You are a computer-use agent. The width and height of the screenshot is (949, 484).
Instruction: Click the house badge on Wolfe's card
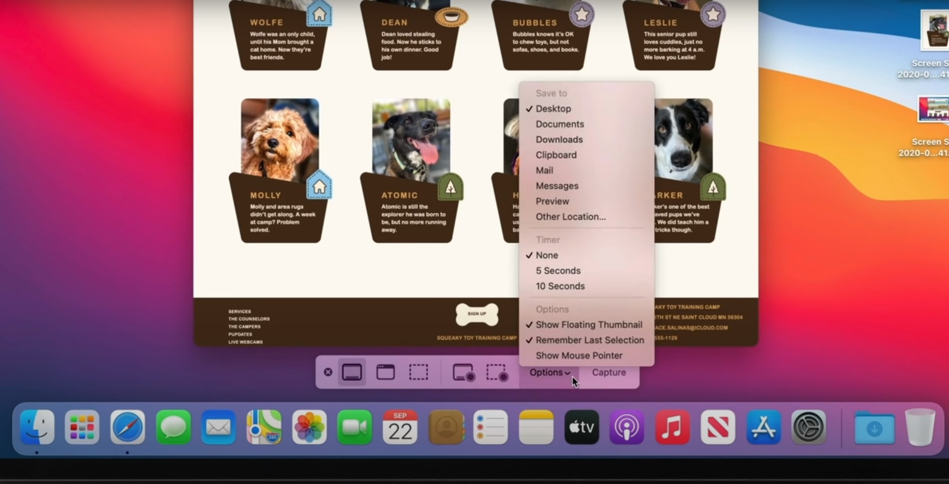tap(320, 14)
